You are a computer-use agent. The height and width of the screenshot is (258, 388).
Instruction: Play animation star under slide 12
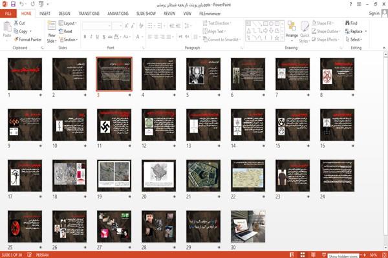click(175, 145)
